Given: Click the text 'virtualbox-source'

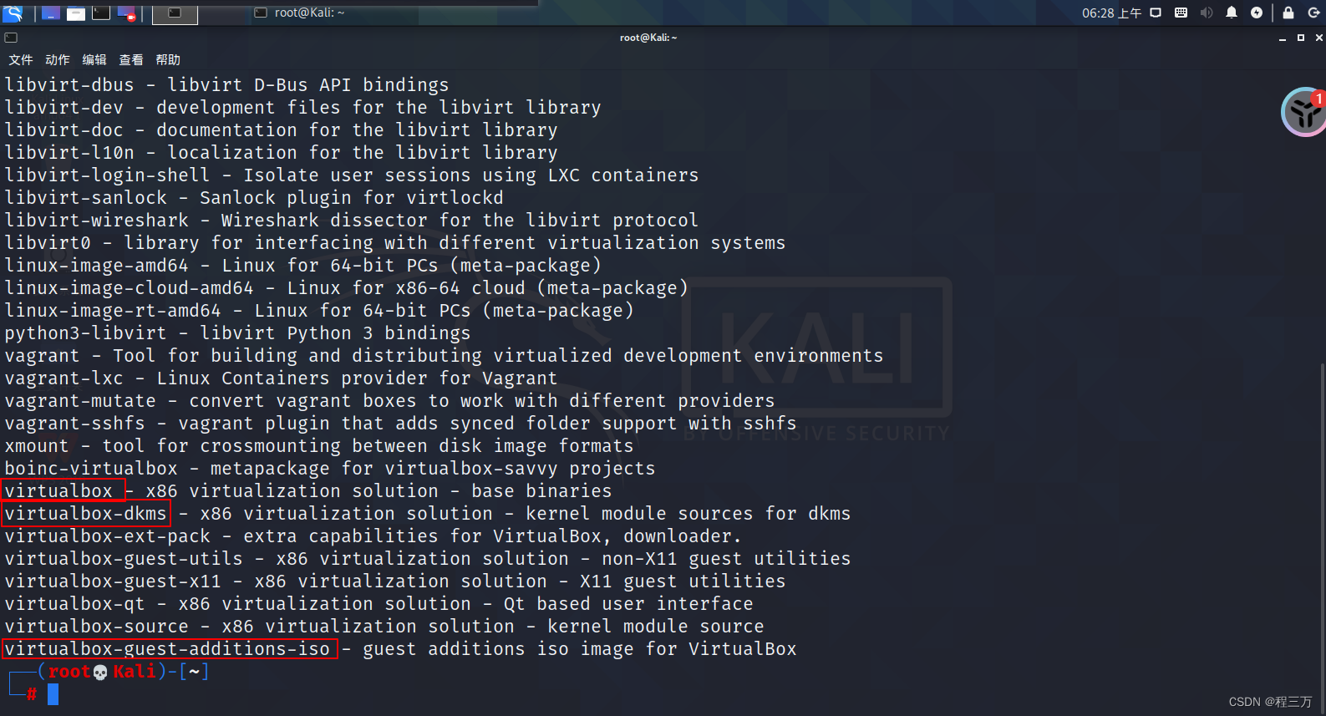Looking at the screenshot, I should [96, 626].
